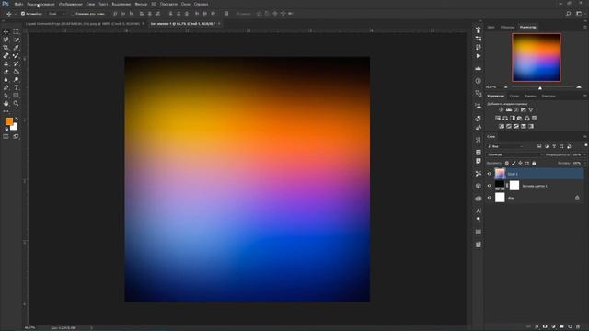Toggle lock transparent pixels in Layers panel
This screenshot has height=331, width=589.
point(507,163)
